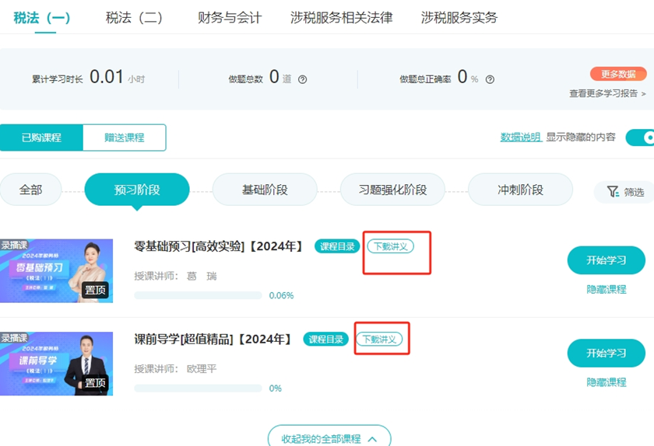Click 下载讲义 for 课前导学
The height and width of the screenshot is (446, 654).
379,340
